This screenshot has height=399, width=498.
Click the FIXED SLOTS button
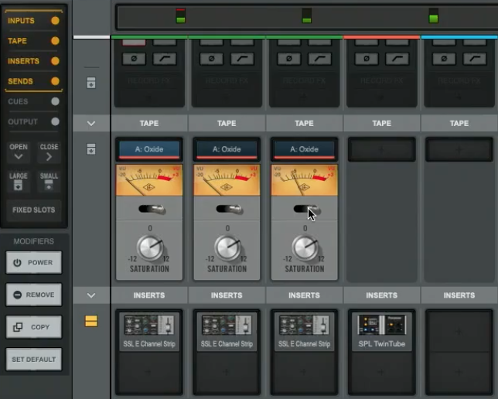click(x=34, y=210)
